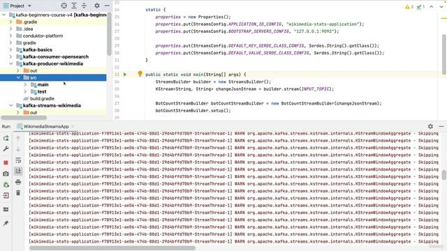
Task: Run main method from gutter arrow
Action: [x=125, y=75]
